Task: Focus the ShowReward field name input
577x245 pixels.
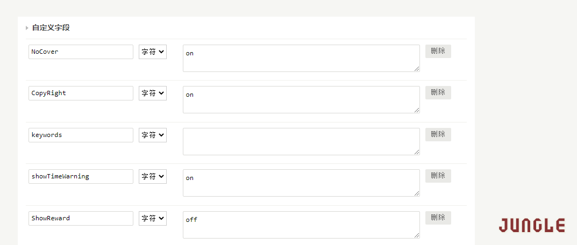Action: 81,218
